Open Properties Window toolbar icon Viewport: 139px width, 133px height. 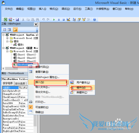pos(79,19)
